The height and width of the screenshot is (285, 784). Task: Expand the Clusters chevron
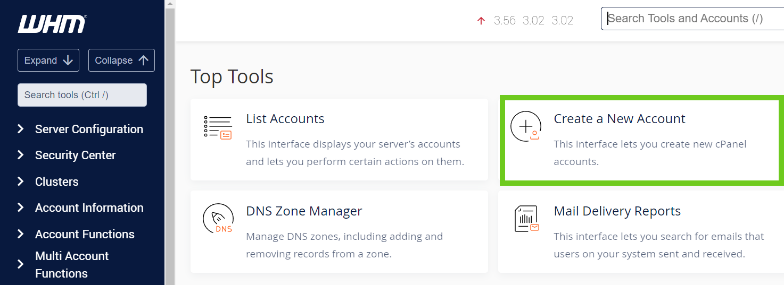(21, 182)
